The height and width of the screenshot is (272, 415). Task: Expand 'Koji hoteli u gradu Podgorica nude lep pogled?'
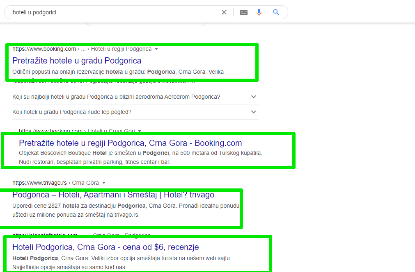pos(135,112)
